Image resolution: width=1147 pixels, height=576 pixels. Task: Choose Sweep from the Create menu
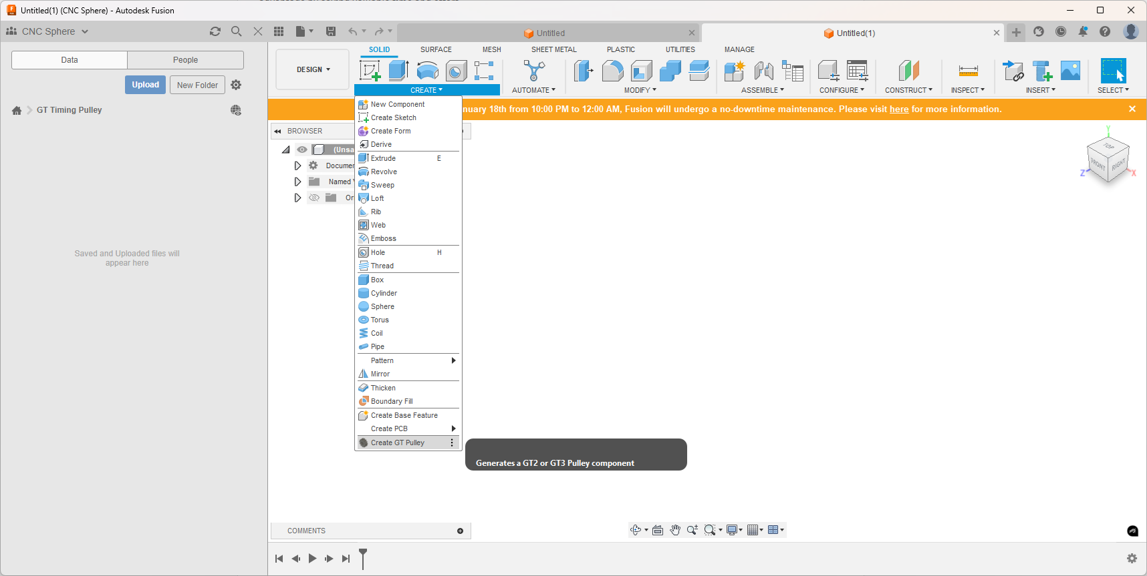(408, 185)
